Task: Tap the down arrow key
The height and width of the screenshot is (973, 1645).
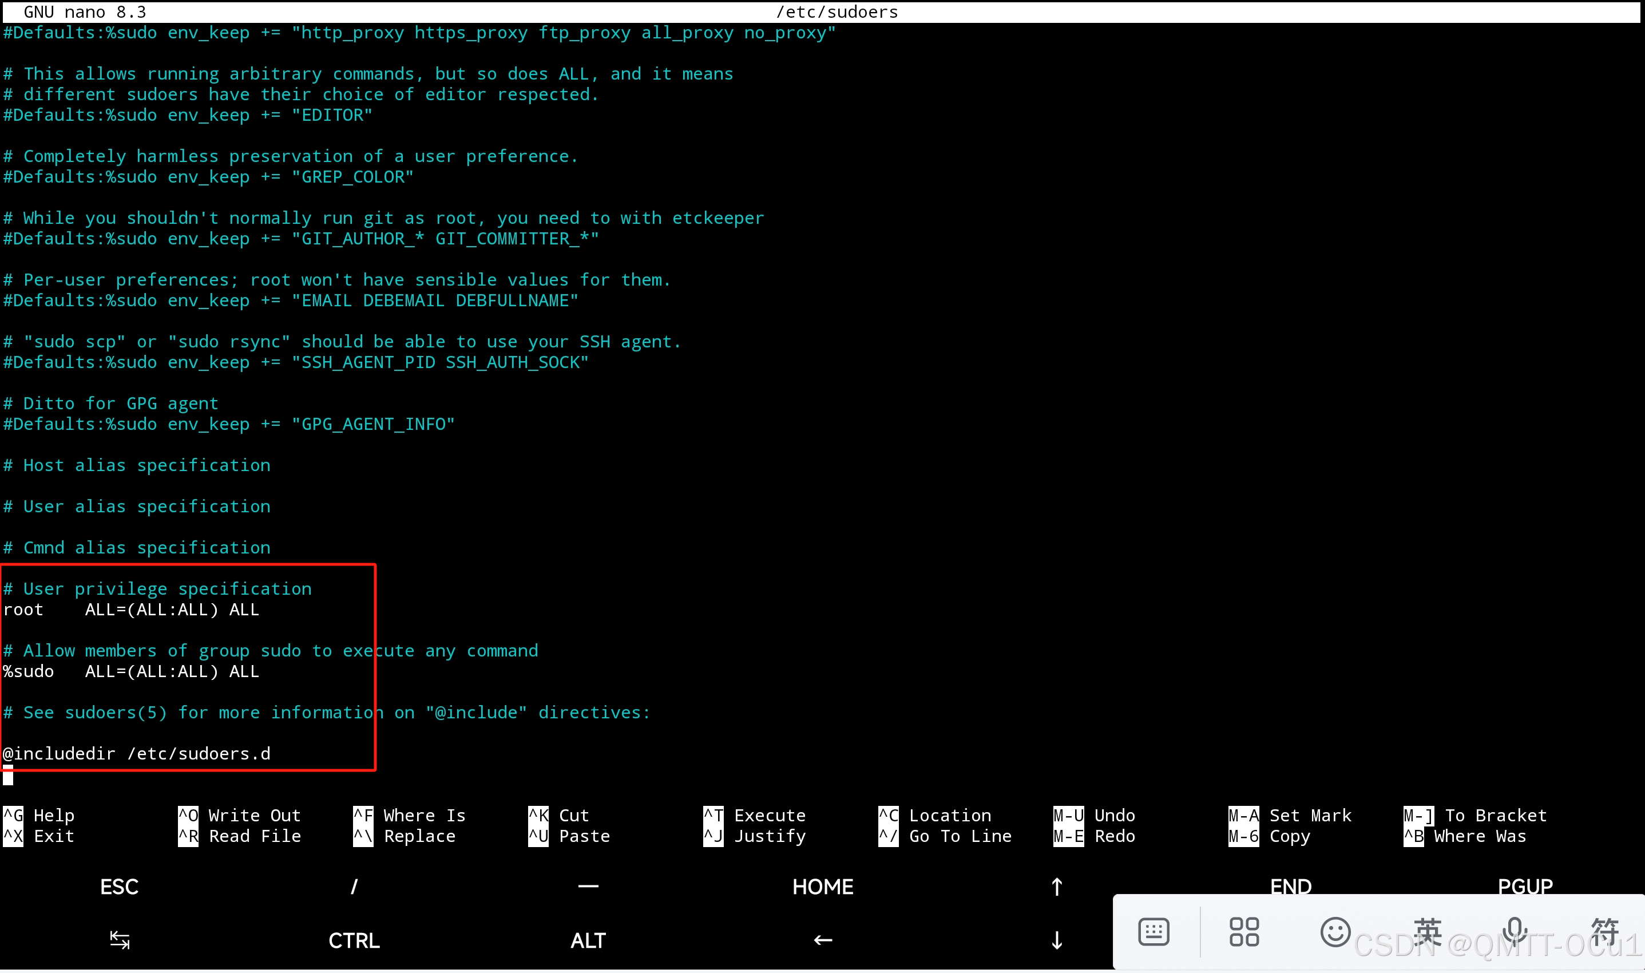Action: point(1056,940)
